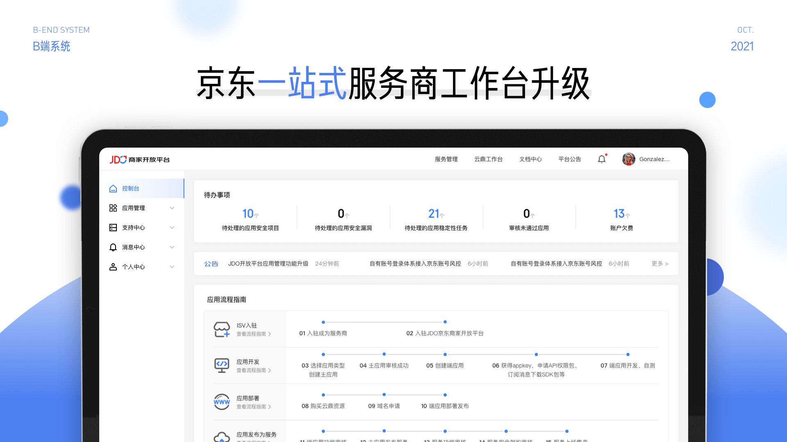Click the 13 账户欠费 count
This screenshot has width=787, height=442.
[621, 214]
